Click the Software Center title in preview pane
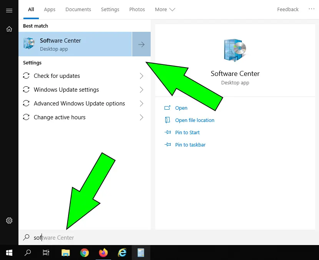Viewport: 319px width, 260px height. point(235,74)
